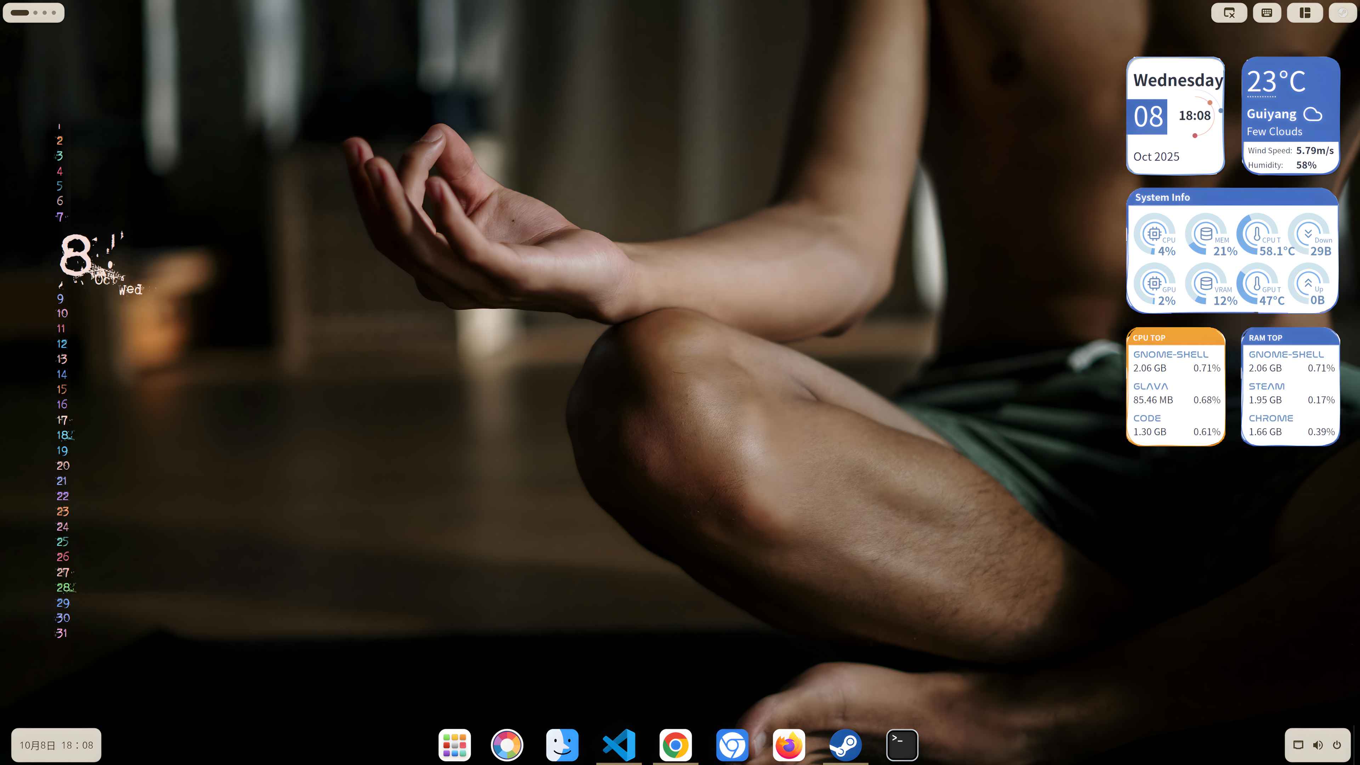Click the 1.95 GB value under STEAM
The width and height of the screenshot is (1360, 765).
[1265, 400]
